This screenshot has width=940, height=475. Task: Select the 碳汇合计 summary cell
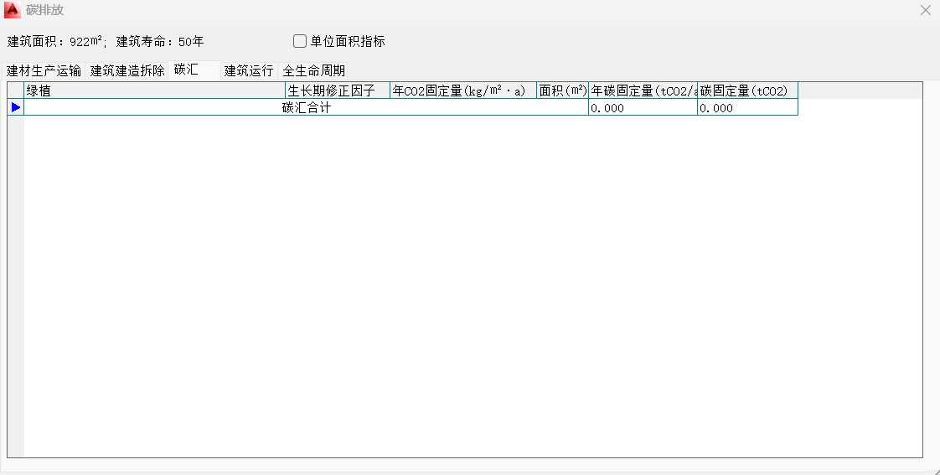[306, 108]
